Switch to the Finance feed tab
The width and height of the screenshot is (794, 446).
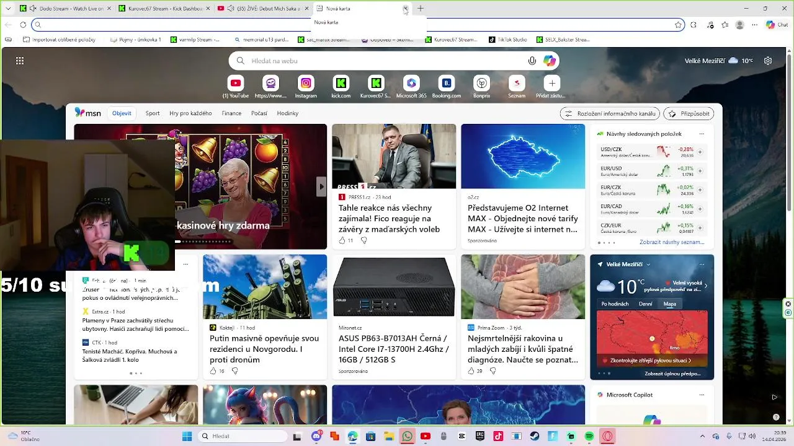click(x=231, y=113)
